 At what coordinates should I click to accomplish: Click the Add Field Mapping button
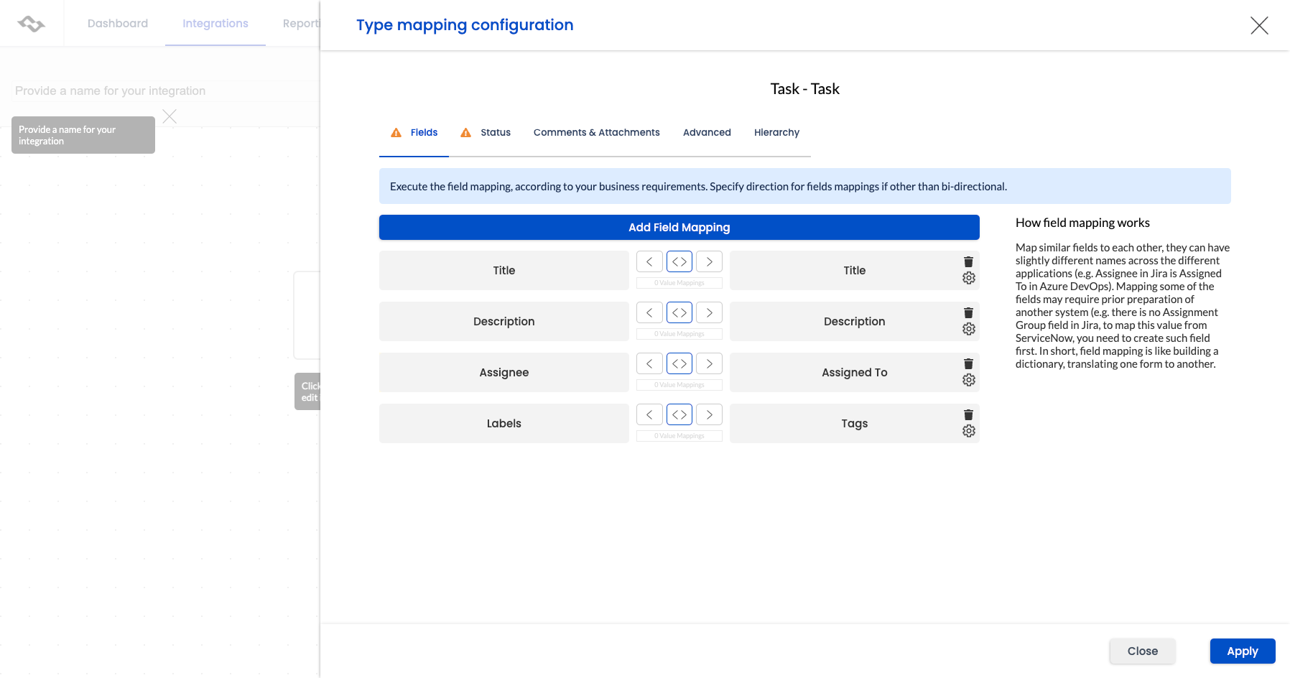pyautogui.click(x=679, y=228)
